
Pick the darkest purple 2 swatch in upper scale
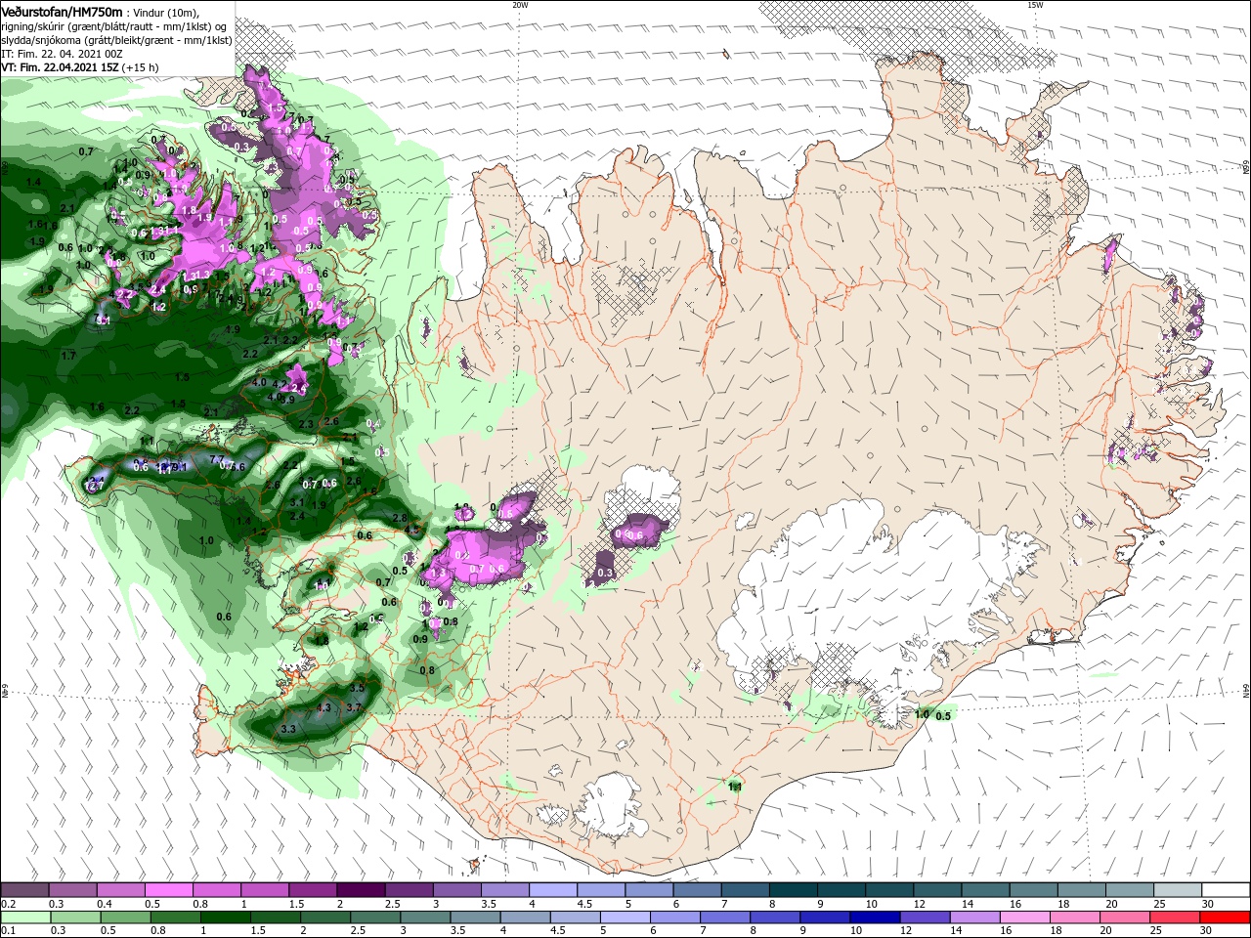pyautogui.click(x=361, y=890)
